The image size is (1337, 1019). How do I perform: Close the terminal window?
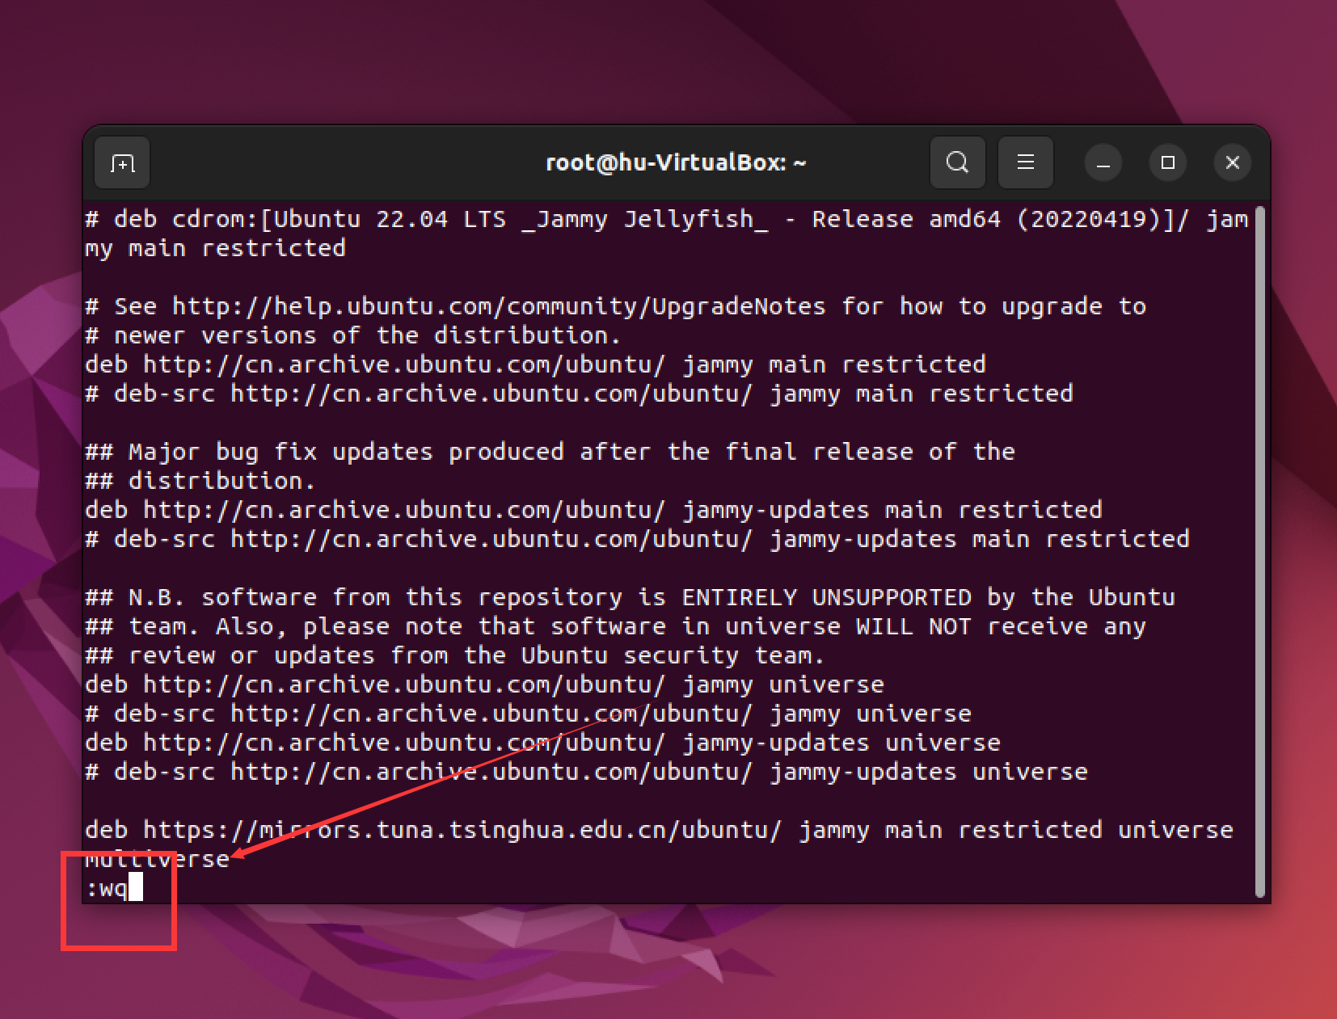click(x=1232, y=163)
